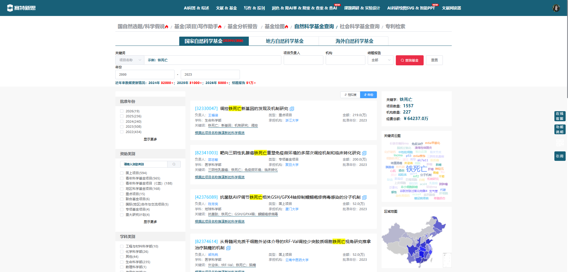Open AI问答 & 综述 nav menu
The image size is (568, 272).
click(196, 8)
